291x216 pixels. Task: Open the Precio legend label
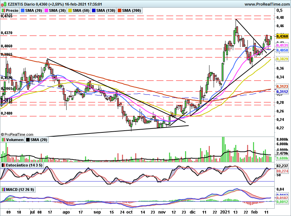pyautogui.click(x=12, y=11)
